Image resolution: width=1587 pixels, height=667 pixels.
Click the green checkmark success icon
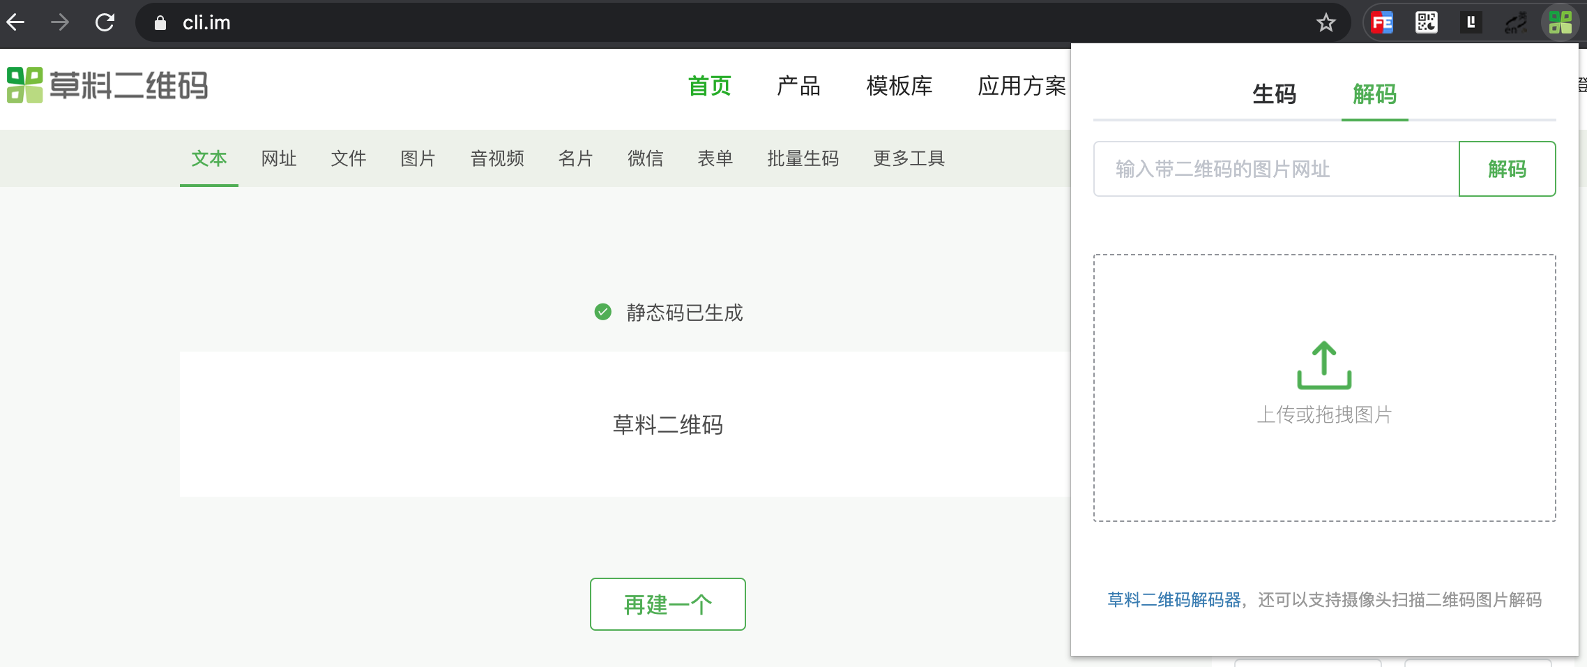(603, 312)
